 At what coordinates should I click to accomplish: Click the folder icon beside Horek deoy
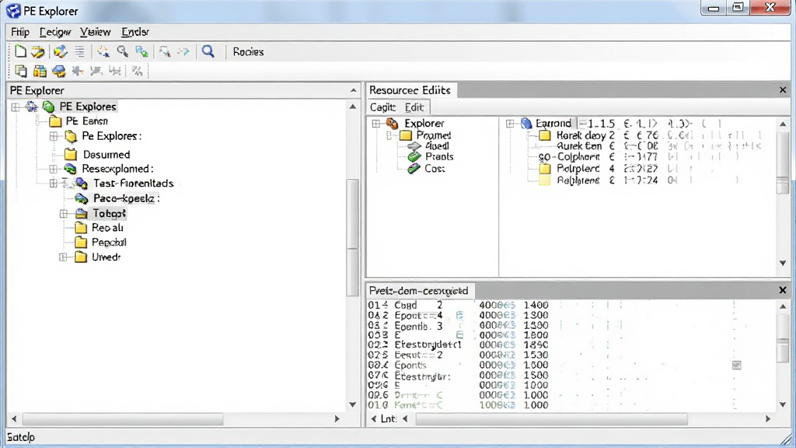click(x=545, y=135)
